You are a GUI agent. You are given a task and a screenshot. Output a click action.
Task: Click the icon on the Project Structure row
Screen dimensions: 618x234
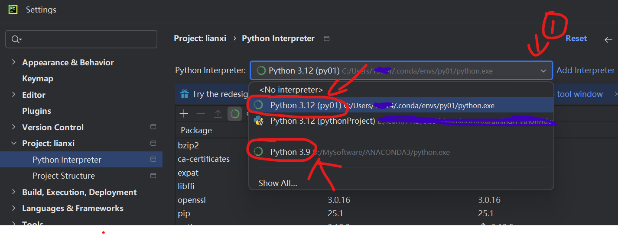coord(153,176)
